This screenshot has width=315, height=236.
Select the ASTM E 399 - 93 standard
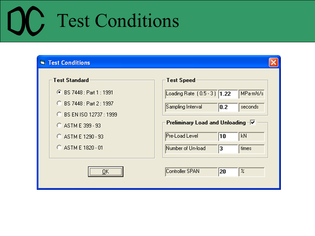coord(59,125)
